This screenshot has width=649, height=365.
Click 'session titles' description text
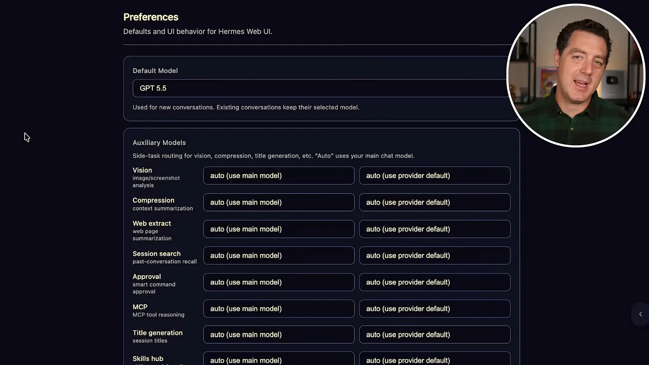[150, 341]
